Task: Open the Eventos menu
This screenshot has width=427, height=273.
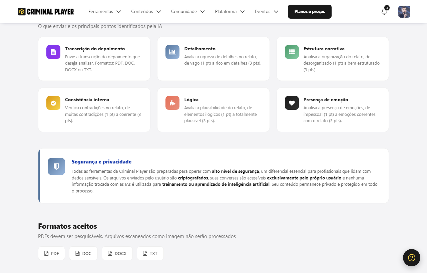Action: (x=267, y=12)
